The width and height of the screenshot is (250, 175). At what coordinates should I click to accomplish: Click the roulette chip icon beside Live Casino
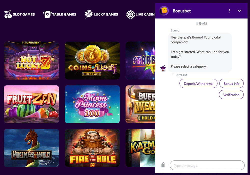click(130, 14)
